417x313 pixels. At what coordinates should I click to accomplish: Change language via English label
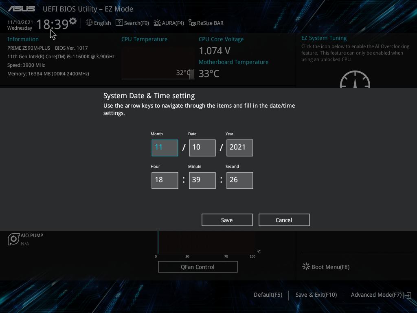pos(102,23)
